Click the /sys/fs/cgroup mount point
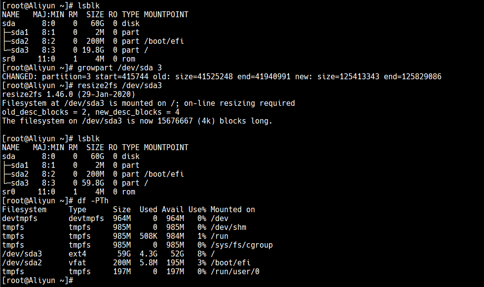484x287 pixels. 242,245
